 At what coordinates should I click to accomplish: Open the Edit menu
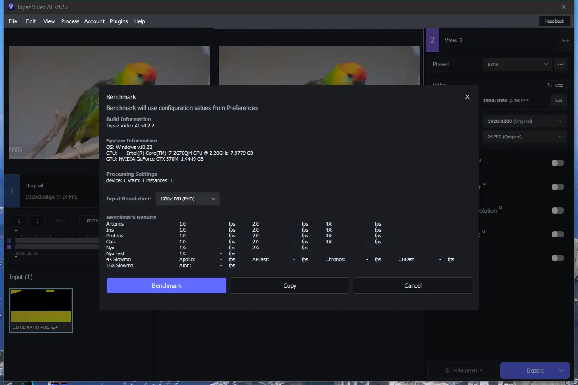pyautogui.click(x=31, y=21)
